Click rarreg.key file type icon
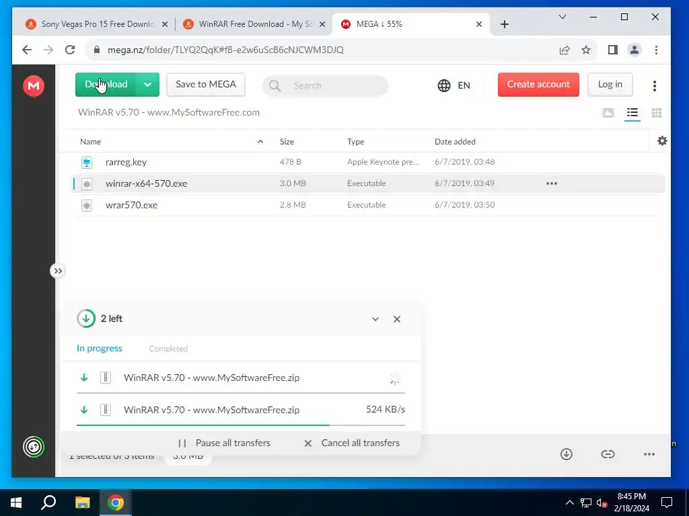This screenshot has width=689, height=516. [x=87, y=163]
